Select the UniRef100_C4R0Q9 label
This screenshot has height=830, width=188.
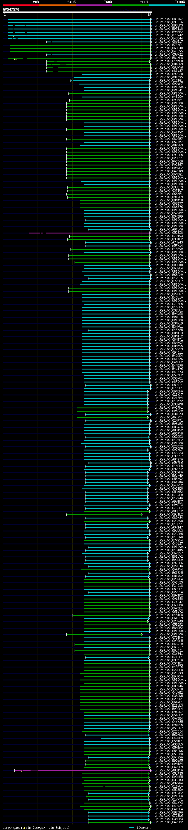(168, 767)
